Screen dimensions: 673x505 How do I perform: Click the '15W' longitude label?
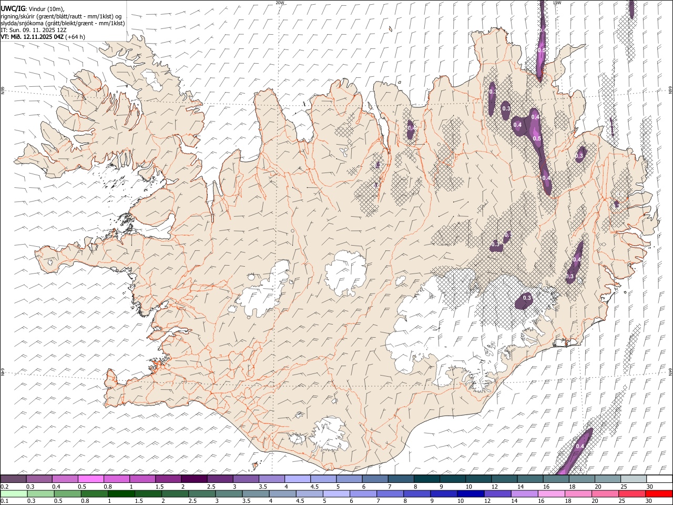pos(557,3)
